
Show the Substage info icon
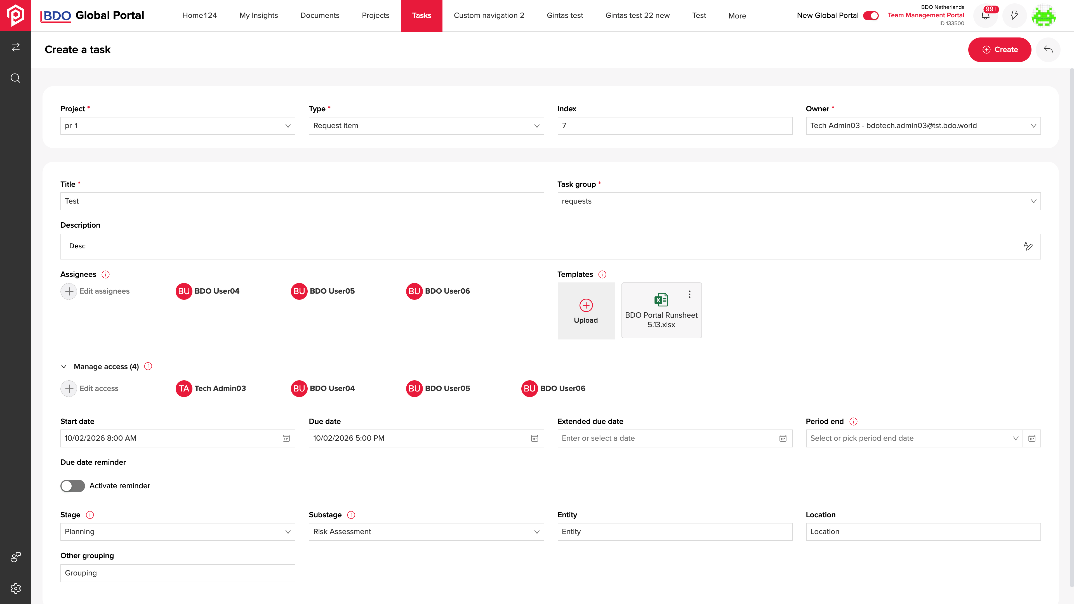coord(351,515)
